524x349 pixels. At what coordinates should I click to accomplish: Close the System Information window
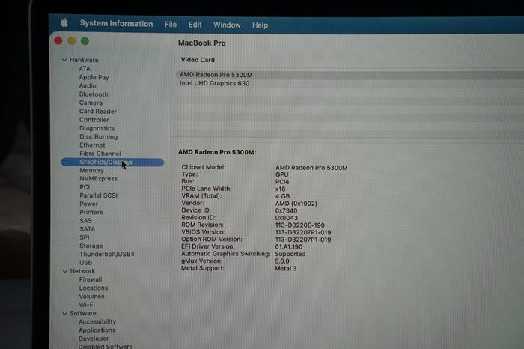pos(58,40)
